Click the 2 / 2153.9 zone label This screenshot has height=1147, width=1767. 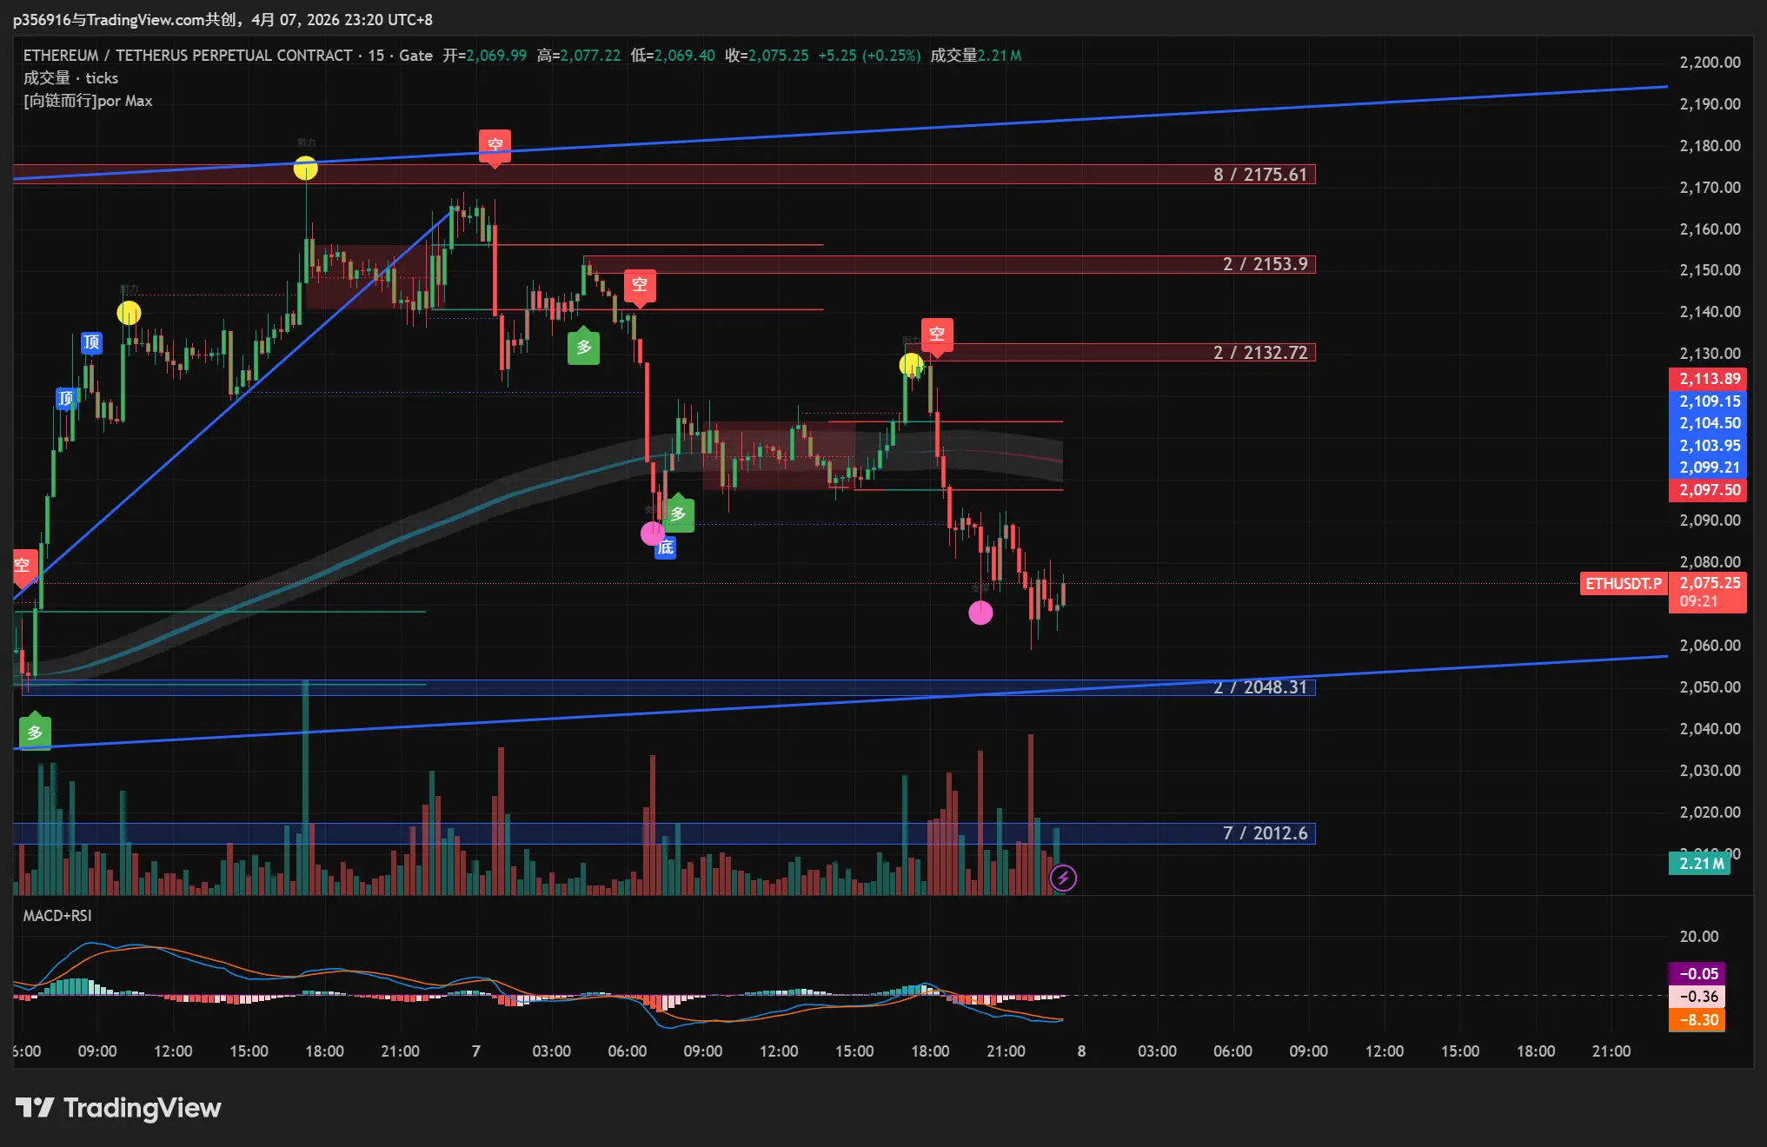[x=1265, y=264]
